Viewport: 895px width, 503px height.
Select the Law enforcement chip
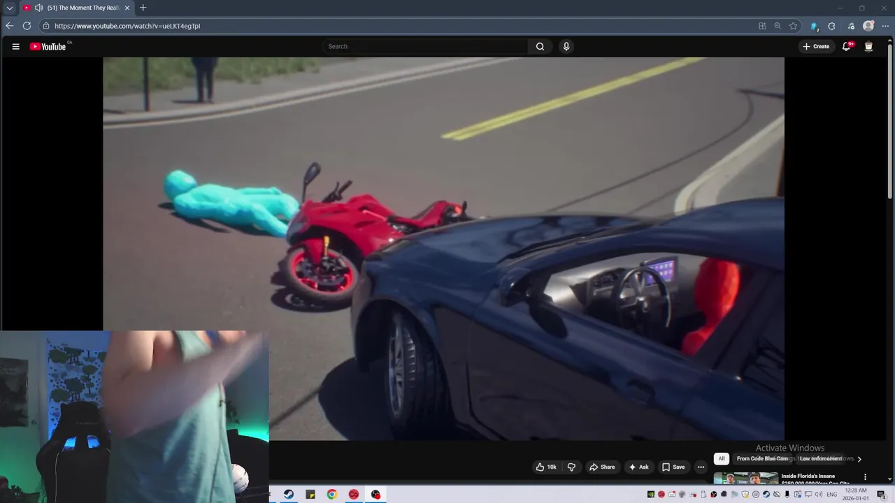(821, 459)
